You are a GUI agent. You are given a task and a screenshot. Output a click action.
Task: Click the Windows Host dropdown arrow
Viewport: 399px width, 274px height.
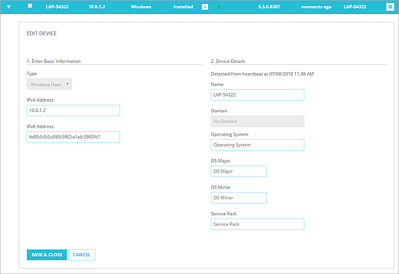[67, 84]
